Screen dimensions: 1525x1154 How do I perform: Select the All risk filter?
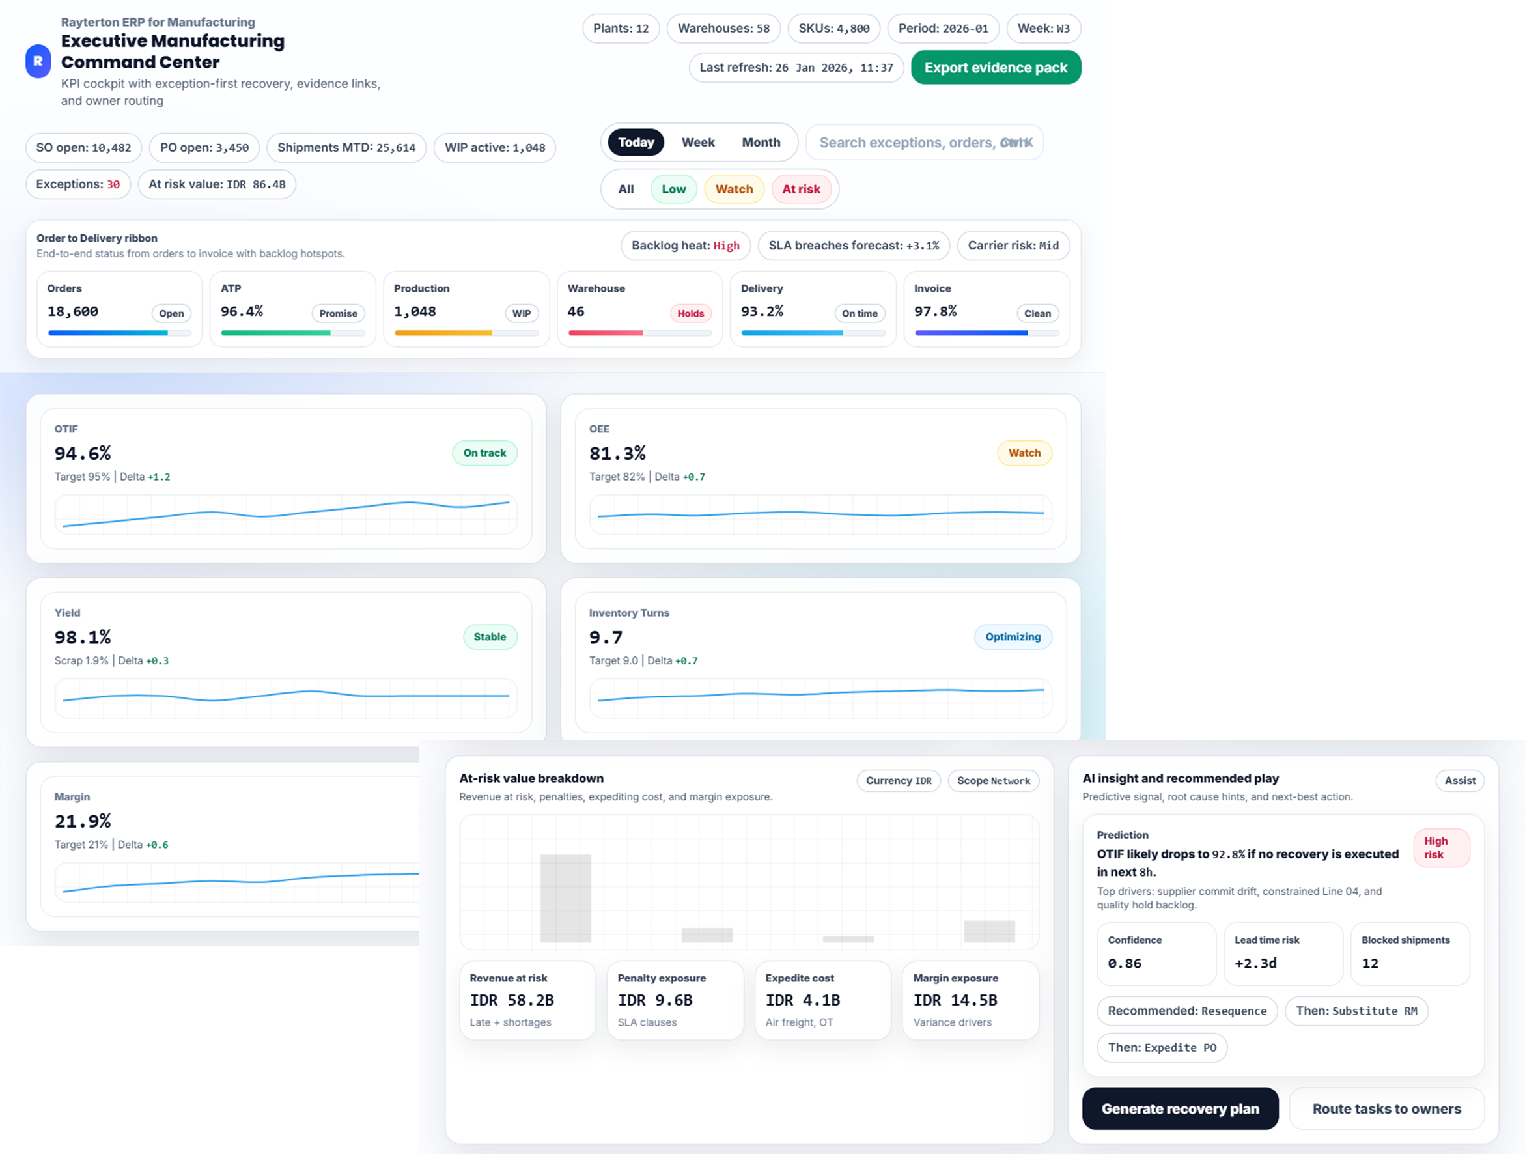click(x=625, y=189)
